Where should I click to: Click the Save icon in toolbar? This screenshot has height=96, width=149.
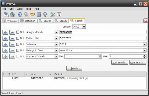click(x=6, y=15)
